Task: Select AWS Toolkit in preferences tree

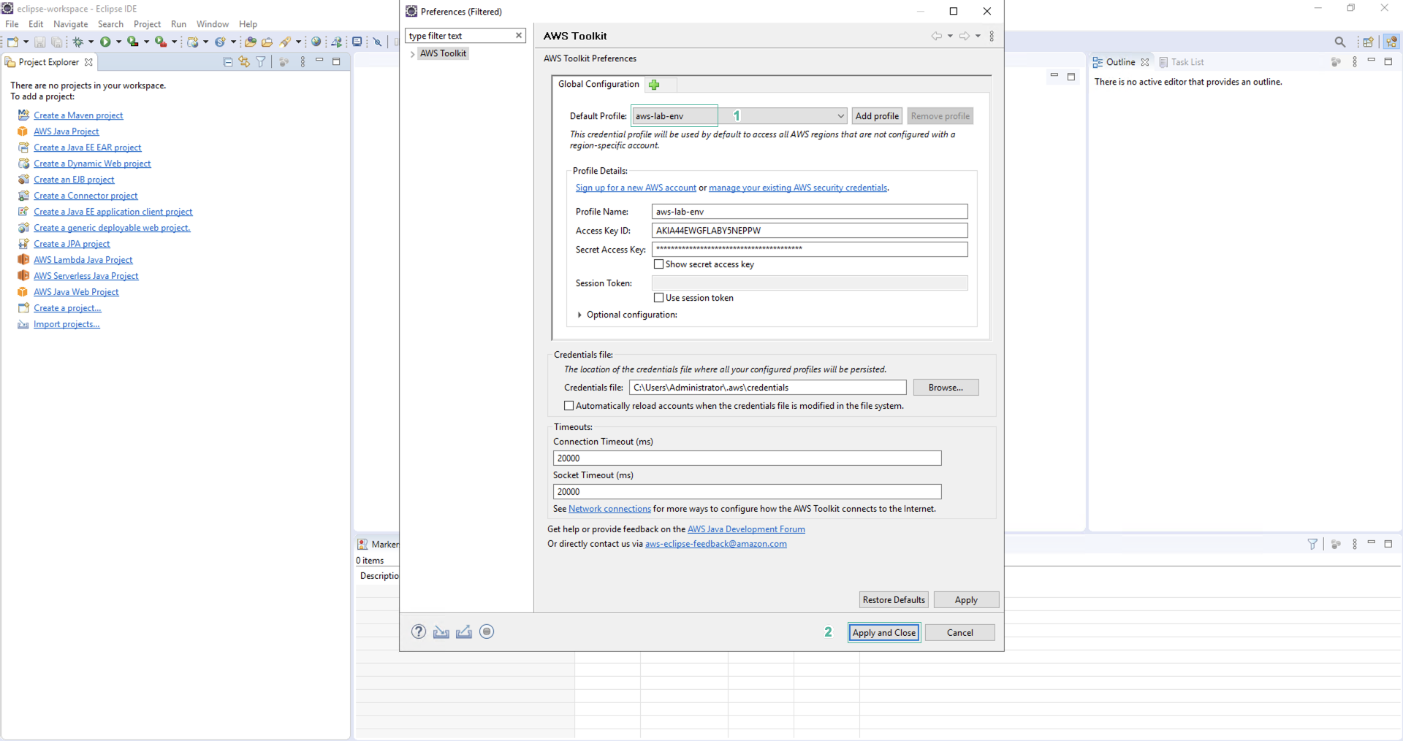Action: 443,53
